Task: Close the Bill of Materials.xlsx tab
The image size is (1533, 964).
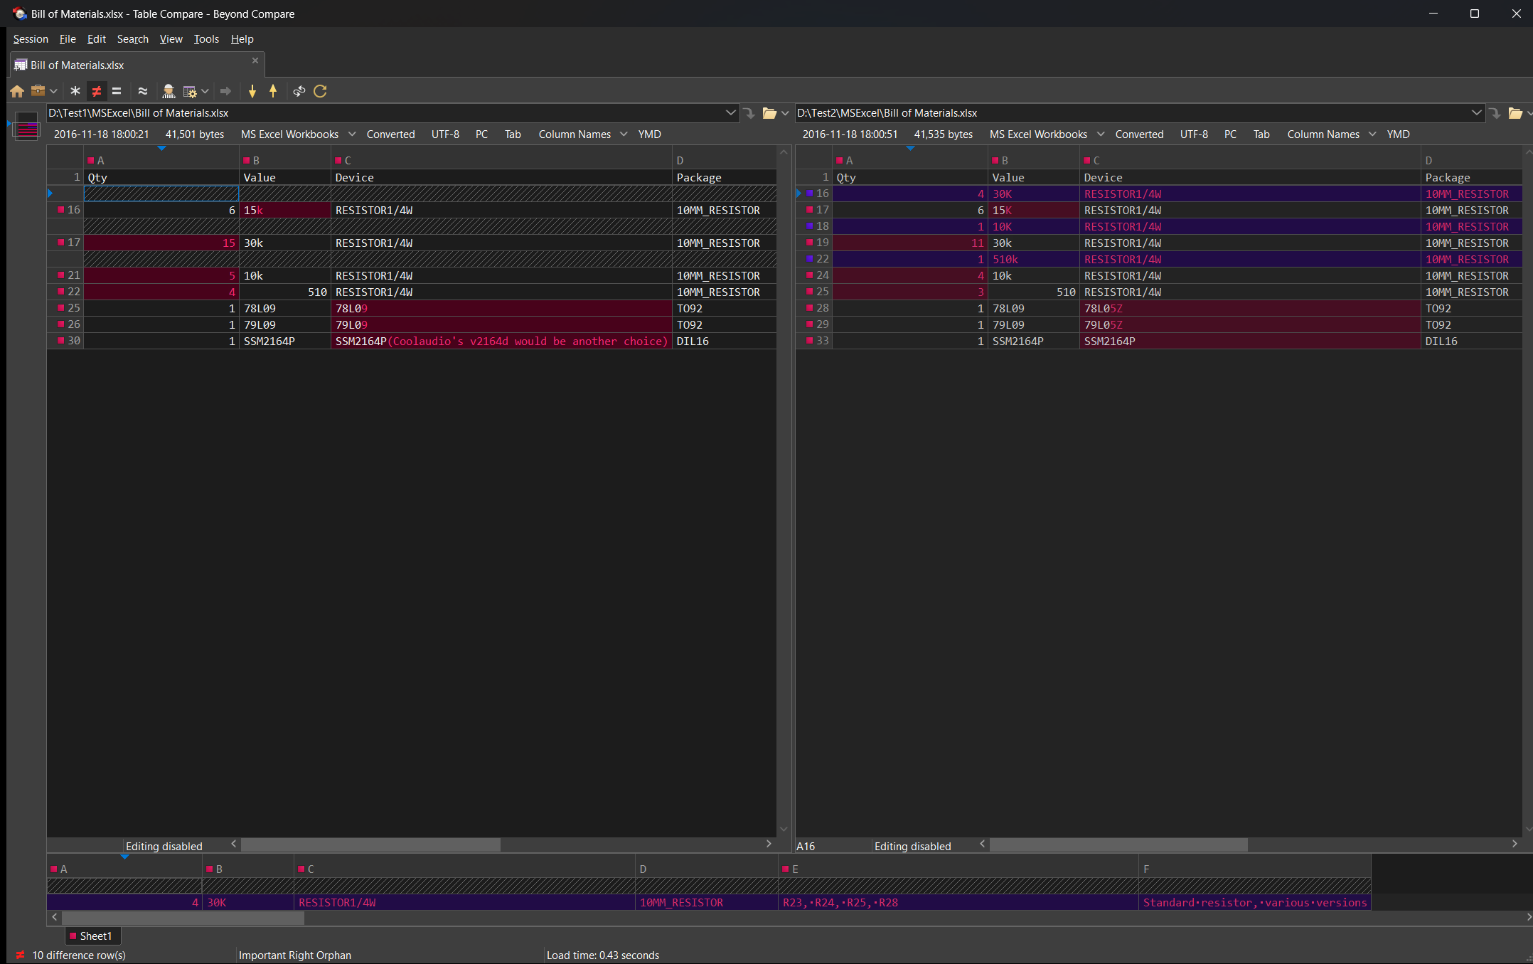Action: [255, 60]
